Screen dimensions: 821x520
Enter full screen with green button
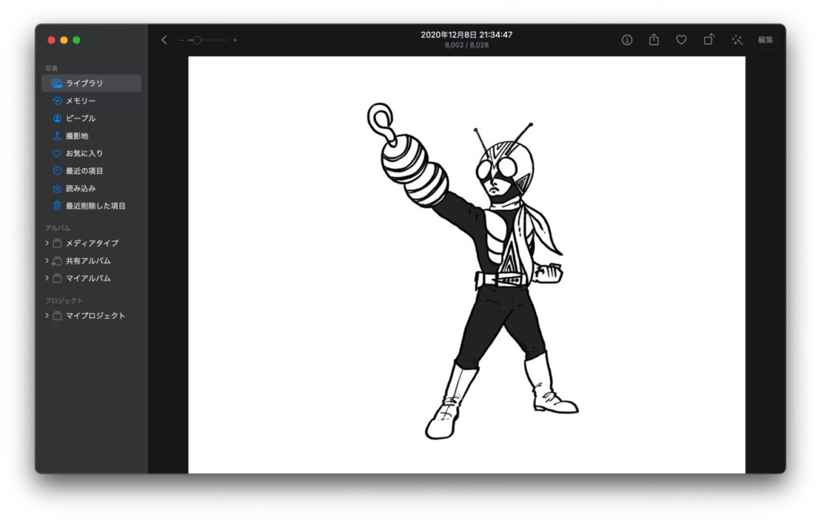(76, 40)
